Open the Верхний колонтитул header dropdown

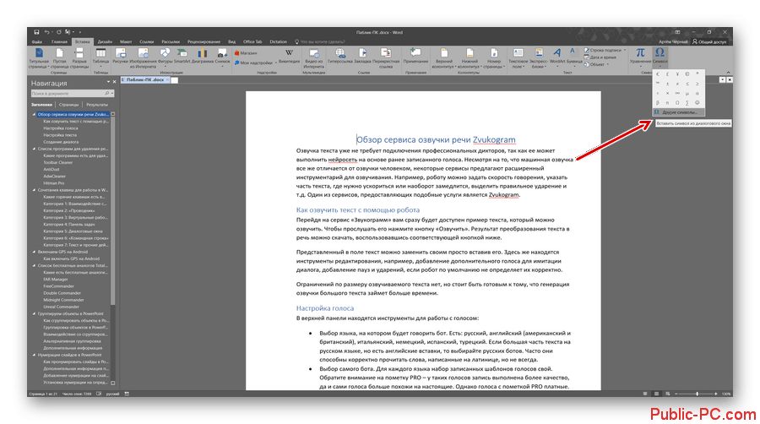tap(443, 57)
